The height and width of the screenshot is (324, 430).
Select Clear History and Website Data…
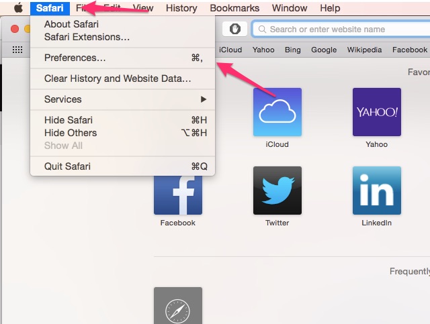click(x=122, y=78)
